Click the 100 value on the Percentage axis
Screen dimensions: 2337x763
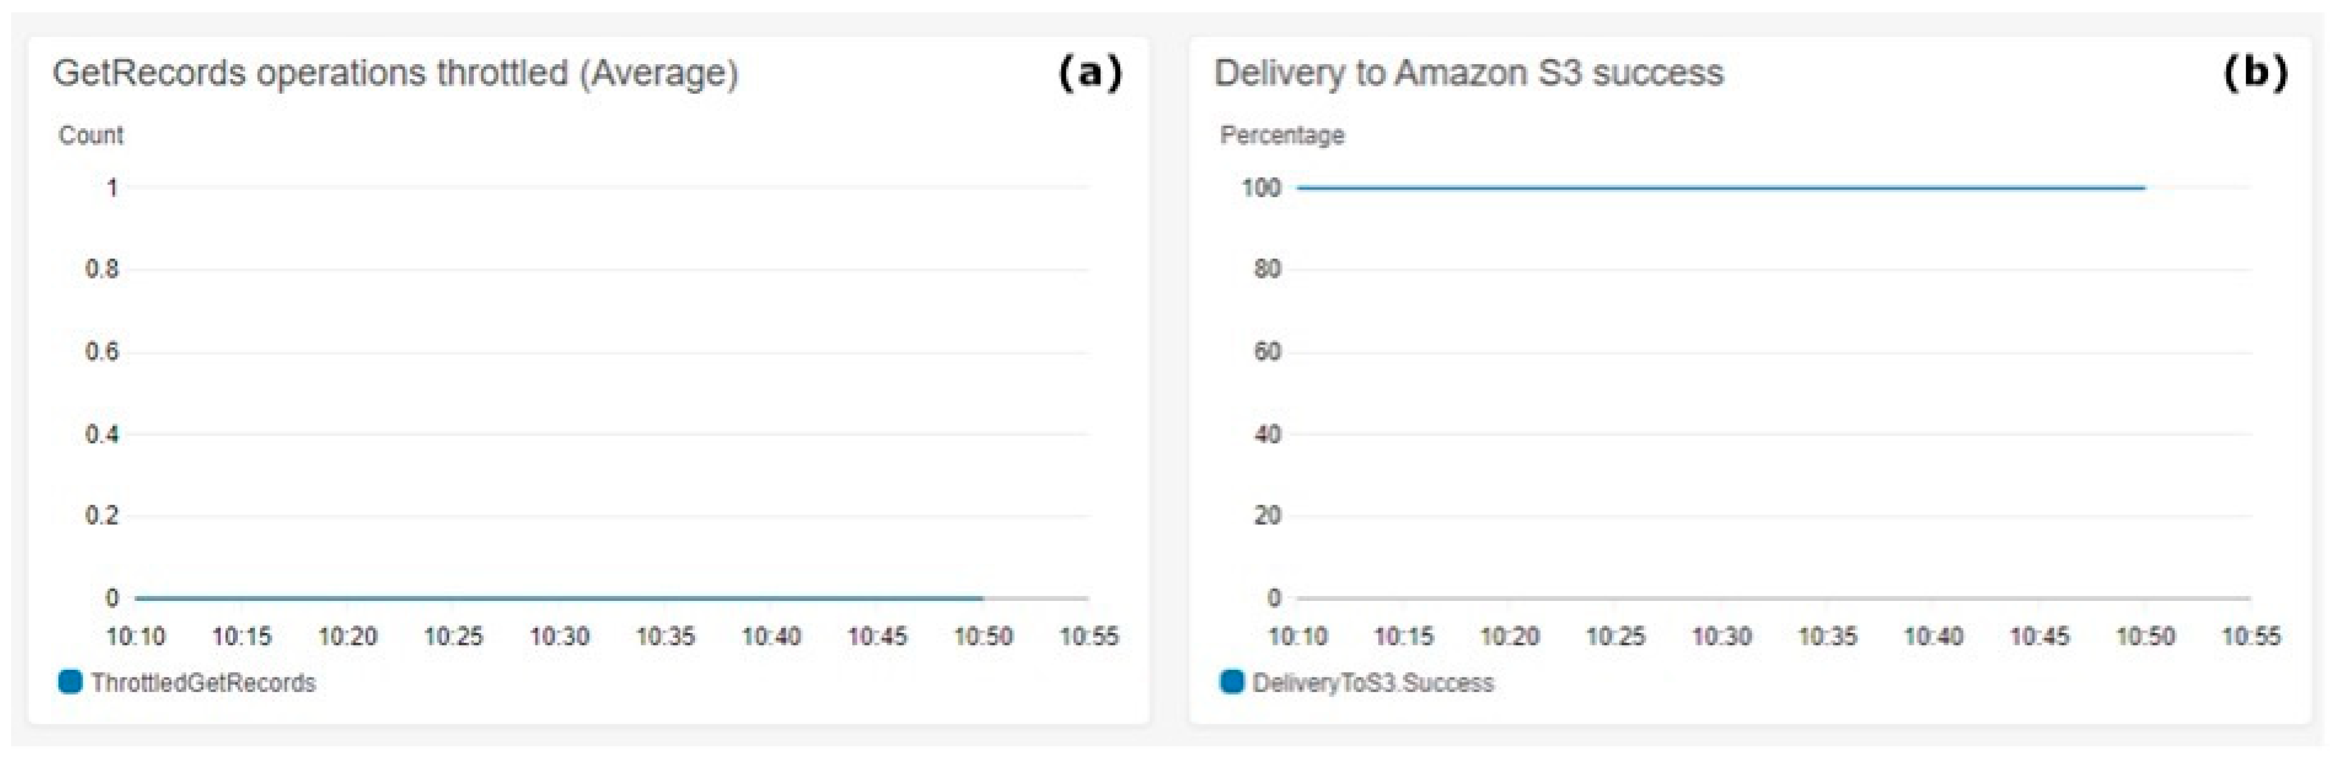1261,188
